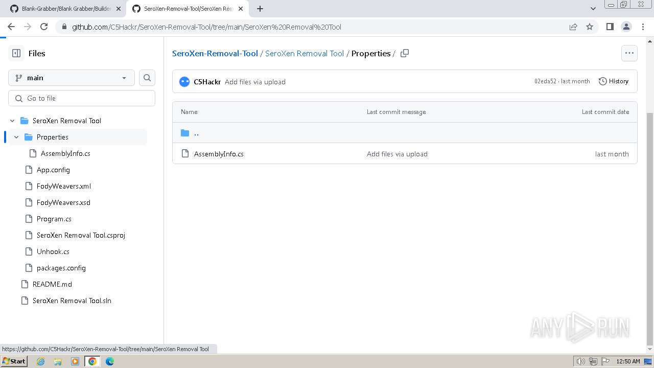The width and height of the screenshot is (654, 368).
Task: Open AssemblyInfo.cs in the file tree
Action: pos(65,153)
